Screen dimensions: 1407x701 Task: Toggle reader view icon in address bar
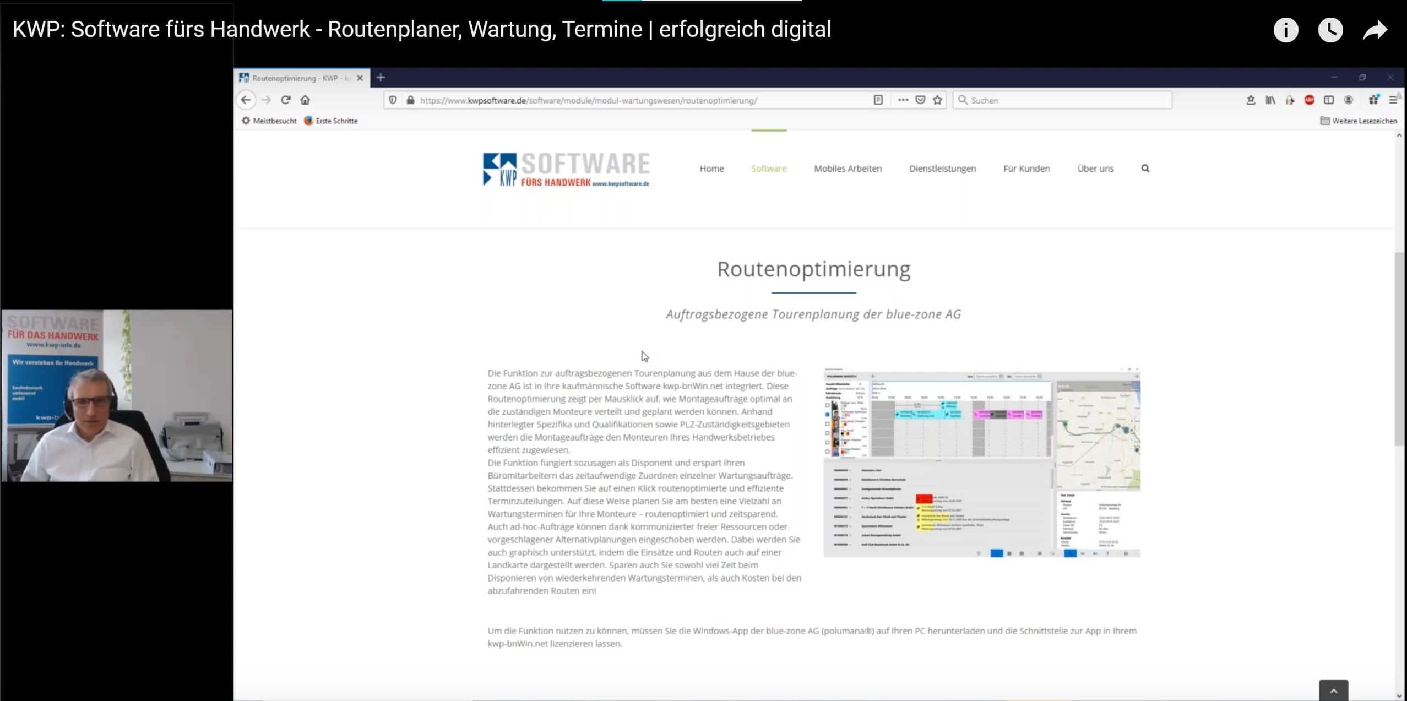pyautogui.click(x=878, y=100)
